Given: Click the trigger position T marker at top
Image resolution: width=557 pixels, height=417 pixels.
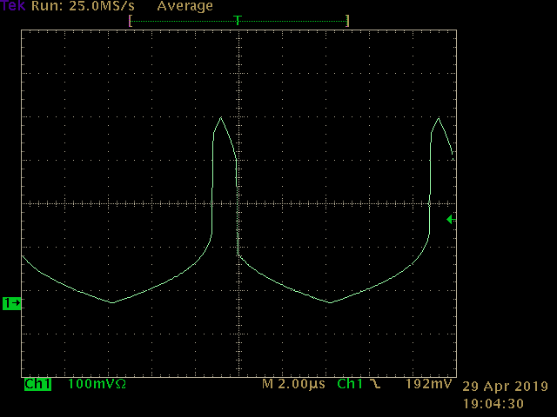Looking at the screenshot, I should [238, 19].
